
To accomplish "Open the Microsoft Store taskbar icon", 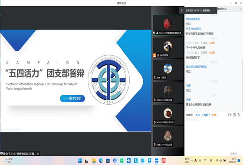I will point(108,161).
